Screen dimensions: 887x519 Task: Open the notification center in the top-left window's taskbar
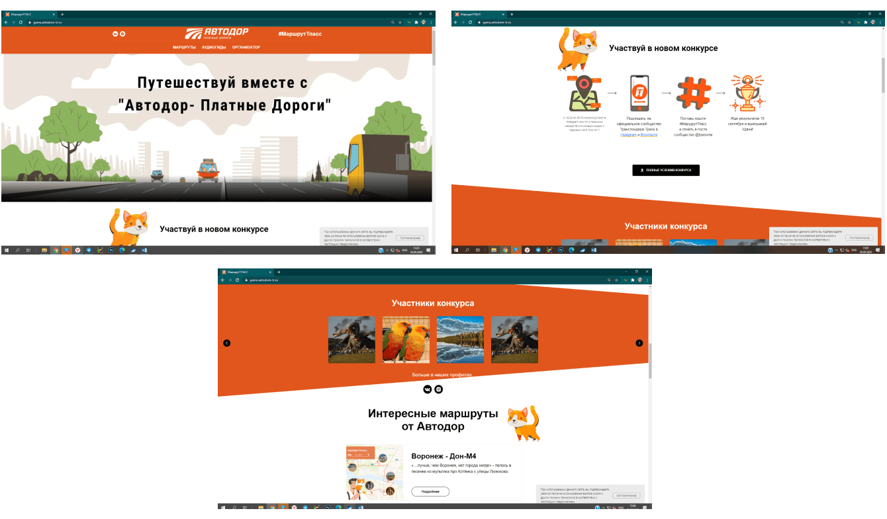[x=429, y=251]
